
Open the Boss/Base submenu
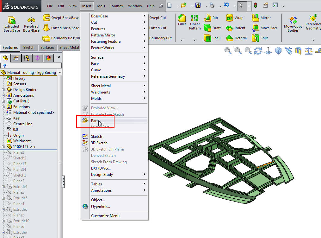[x=99, y=16]
